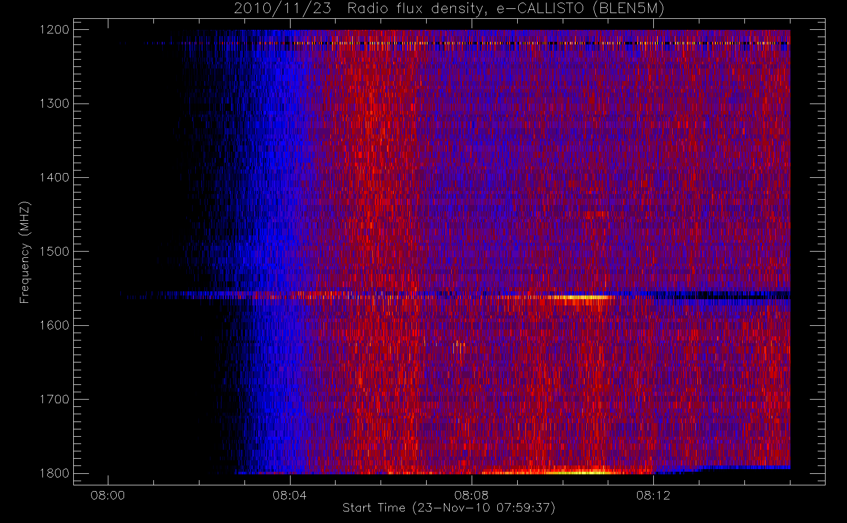Screen dimensions: 847x523
Task: Select the 1500 frequency axis label
Action: tap(54, 252)
